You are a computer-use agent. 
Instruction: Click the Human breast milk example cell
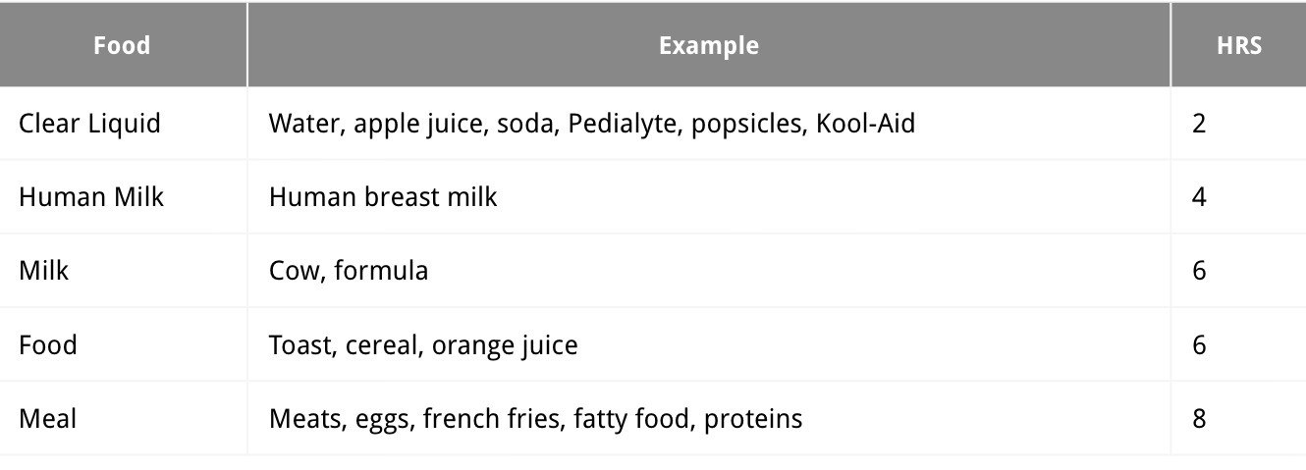pos(383,197)
